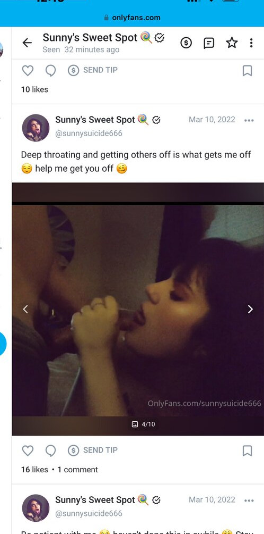Tap the onlyfans.com address bar
The height and width of the screenshot is (534, 264).
click(x=132, y=18)
